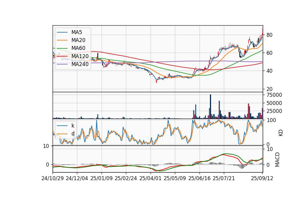Click the 25/05/09 date axis label
Screen dimensions: 292x210
coord(175,178)
